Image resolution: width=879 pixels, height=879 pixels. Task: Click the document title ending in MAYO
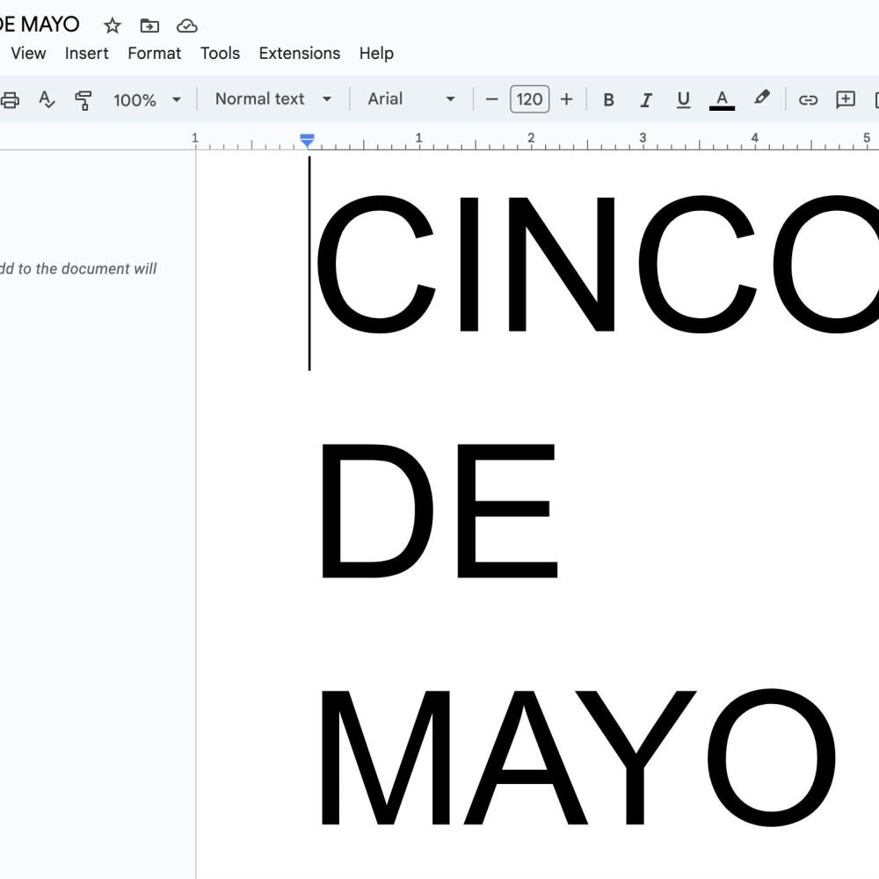click(x=40, y=25)
